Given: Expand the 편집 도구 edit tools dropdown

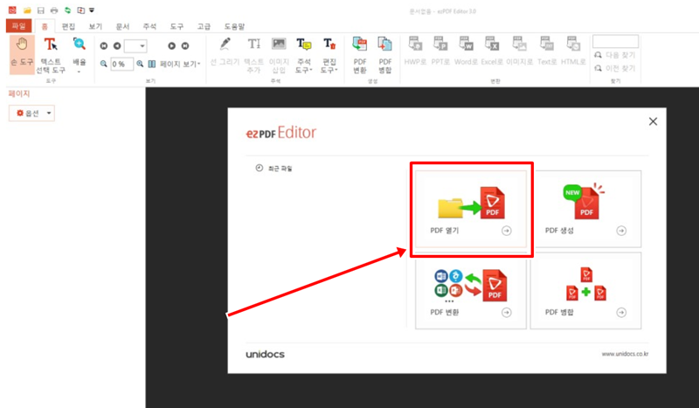Looking at the screenshot, I should pos(329,55).
